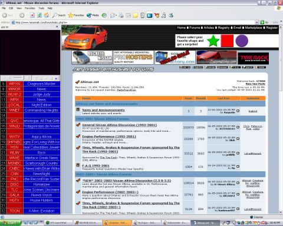Open the News and Announcements forum
The image size is (283, 226).
click(x=103, y=110)
